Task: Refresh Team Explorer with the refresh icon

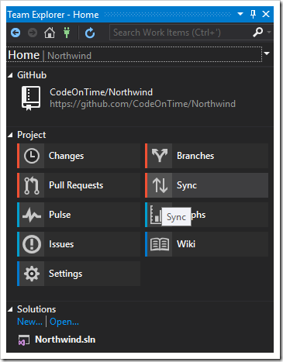Action: tap(90, 33)
